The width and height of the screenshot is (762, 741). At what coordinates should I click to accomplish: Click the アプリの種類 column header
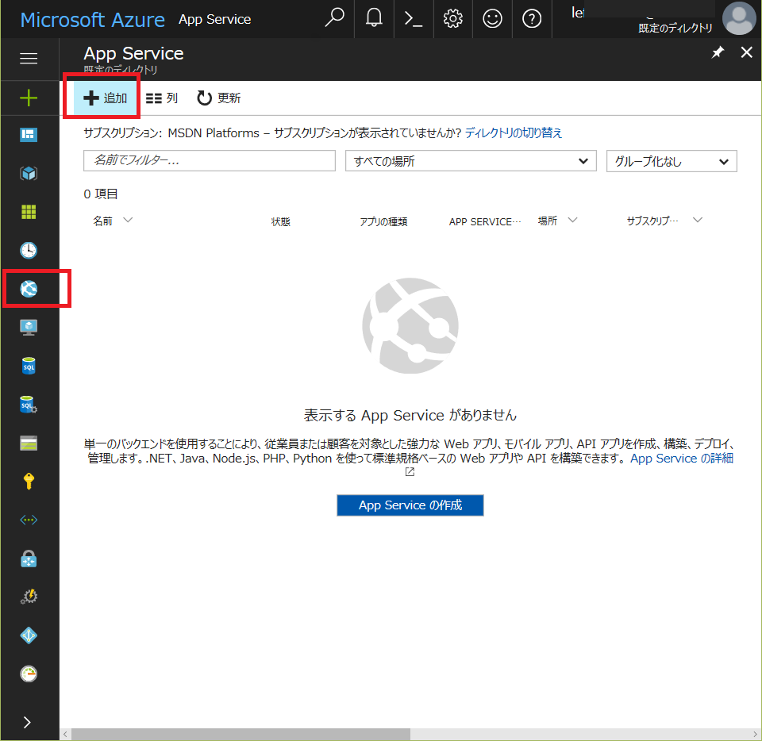(383, 222)
